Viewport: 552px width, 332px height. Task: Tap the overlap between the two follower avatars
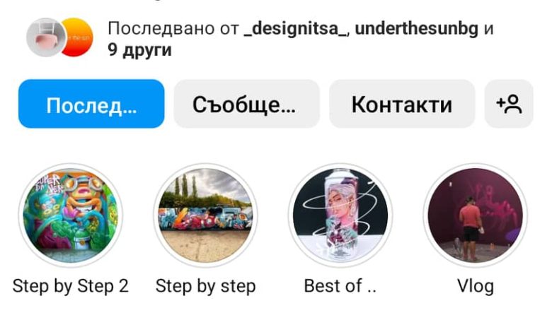click(64, 37)
